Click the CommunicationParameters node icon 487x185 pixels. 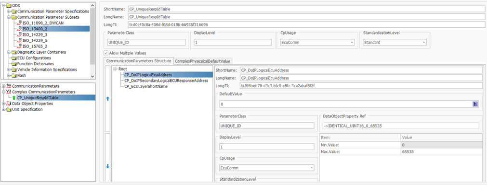8,86
